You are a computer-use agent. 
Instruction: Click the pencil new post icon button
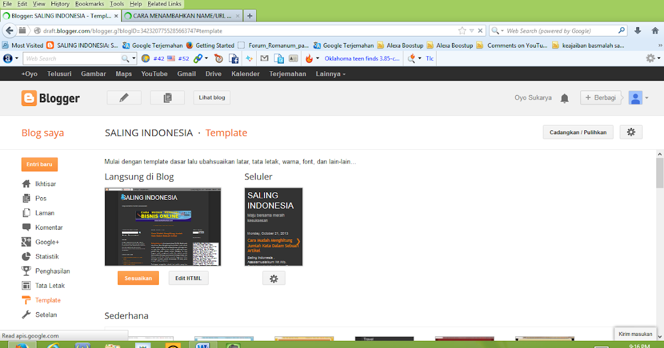coord(124,98)
